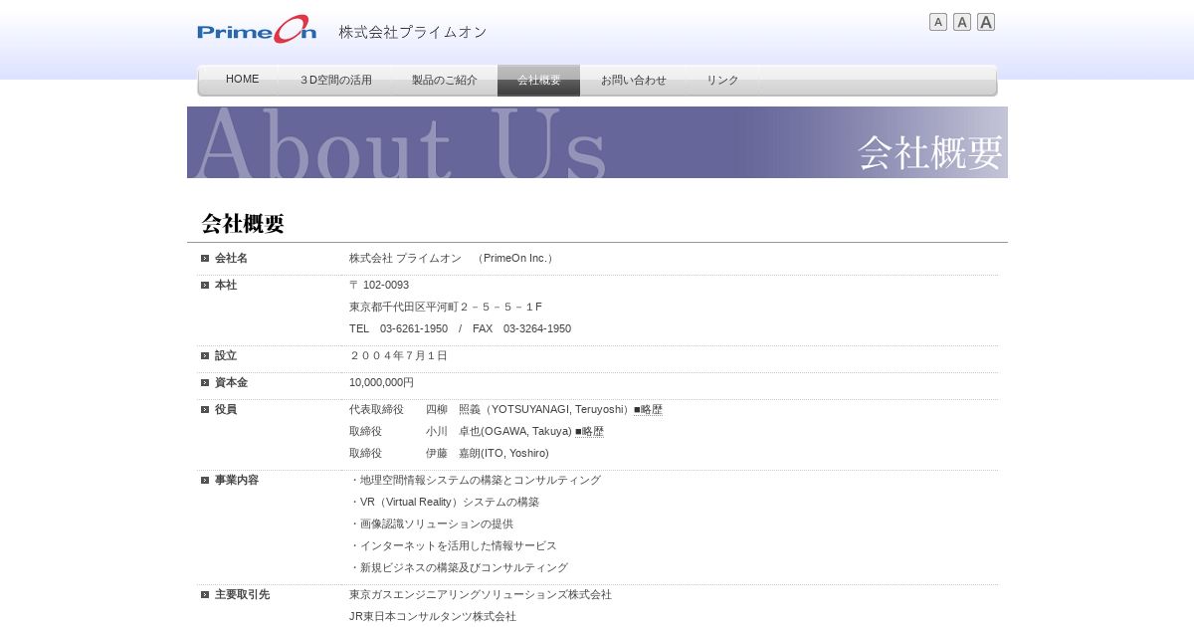Click the 会社概要 page heading
The height and width of the screenshot is (627, 1194).
pyautogui.click(x=243, y=224)
